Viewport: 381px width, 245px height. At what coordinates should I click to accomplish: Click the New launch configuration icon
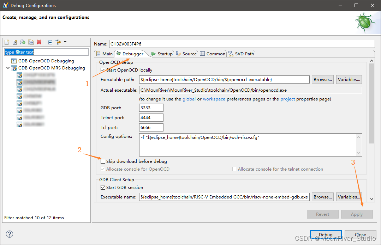click(x=7, y=42)
